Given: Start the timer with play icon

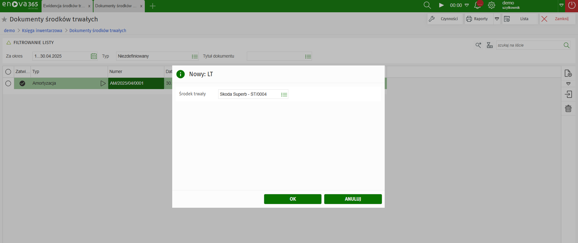Looking at the screenshot, I should 441,5.
